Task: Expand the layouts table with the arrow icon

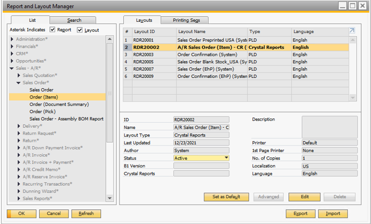Action: click(352, 30)
